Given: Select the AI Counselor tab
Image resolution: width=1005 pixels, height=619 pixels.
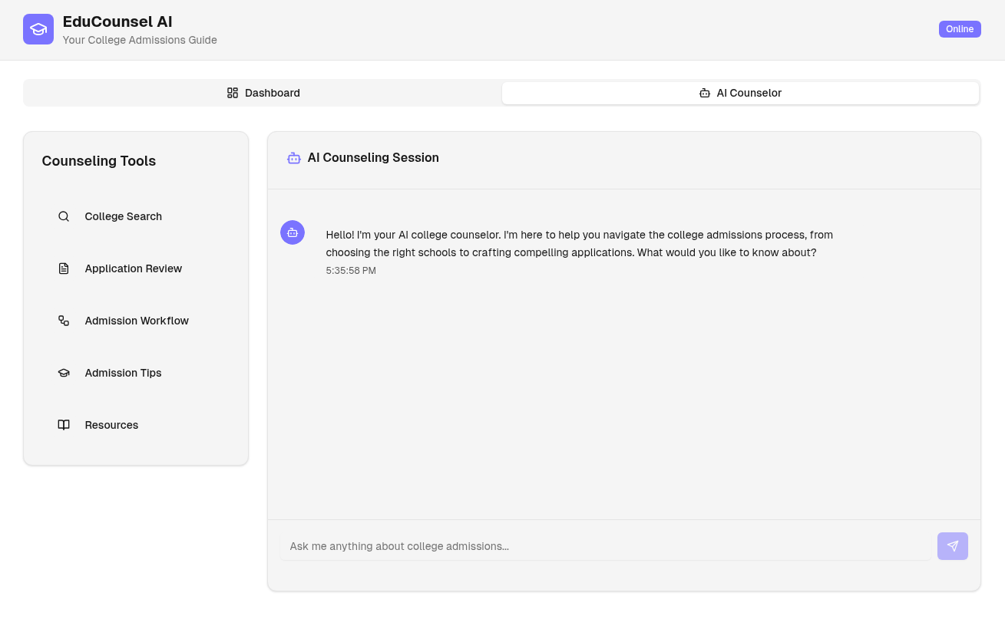Looking at the screenshot, I should click(x=740, y=93).
